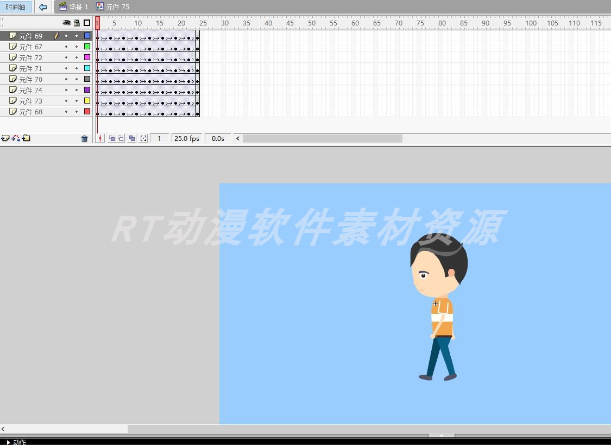The height and width of the screenshot is (445, 611).
Task: Open modify onion markers button
Action: tap(144, 138)
